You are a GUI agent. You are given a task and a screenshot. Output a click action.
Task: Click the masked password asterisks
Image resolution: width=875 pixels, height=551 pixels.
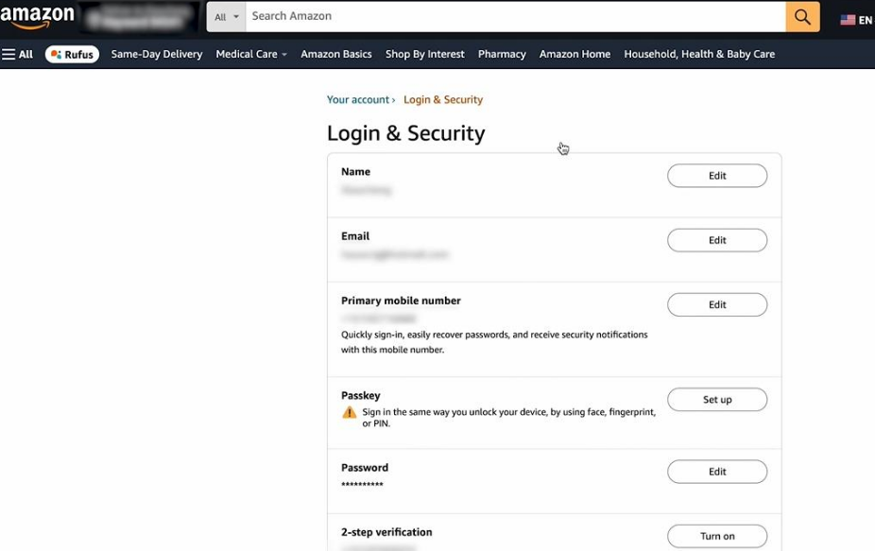[x=362, y=484]
